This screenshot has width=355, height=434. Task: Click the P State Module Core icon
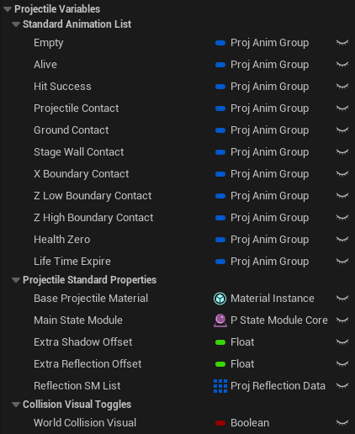(x=220, y=320)
